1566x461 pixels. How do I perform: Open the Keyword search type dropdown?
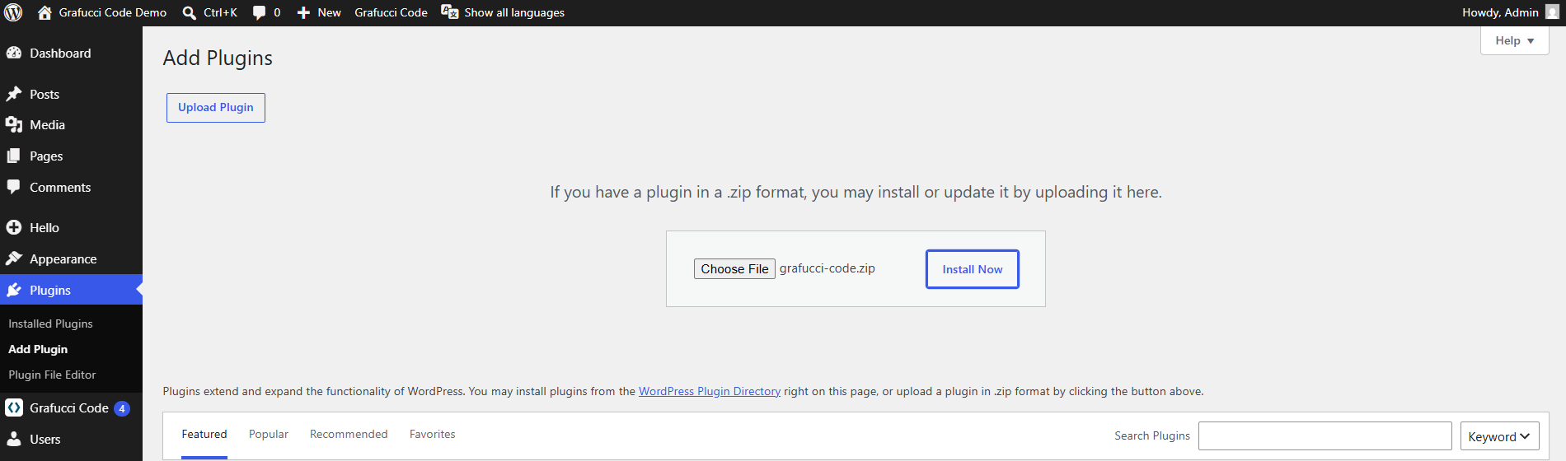pyautogui.click(x=1499, y=436)
